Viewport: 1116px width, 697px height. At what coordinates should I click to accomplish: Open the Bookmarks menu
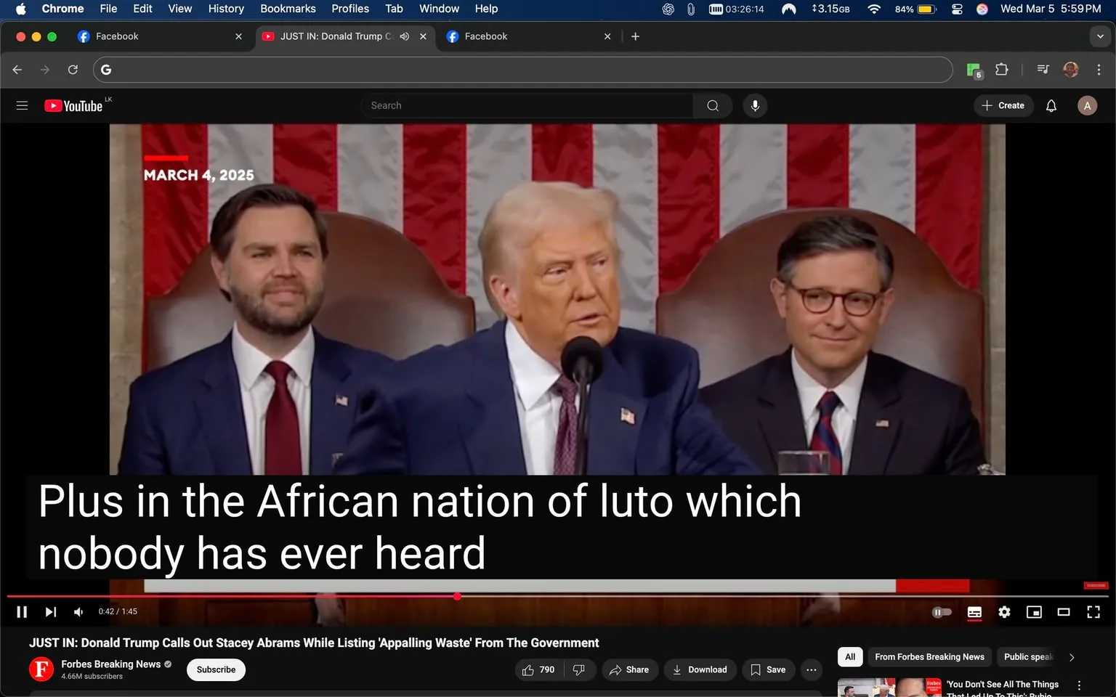[x=287, y=9]
